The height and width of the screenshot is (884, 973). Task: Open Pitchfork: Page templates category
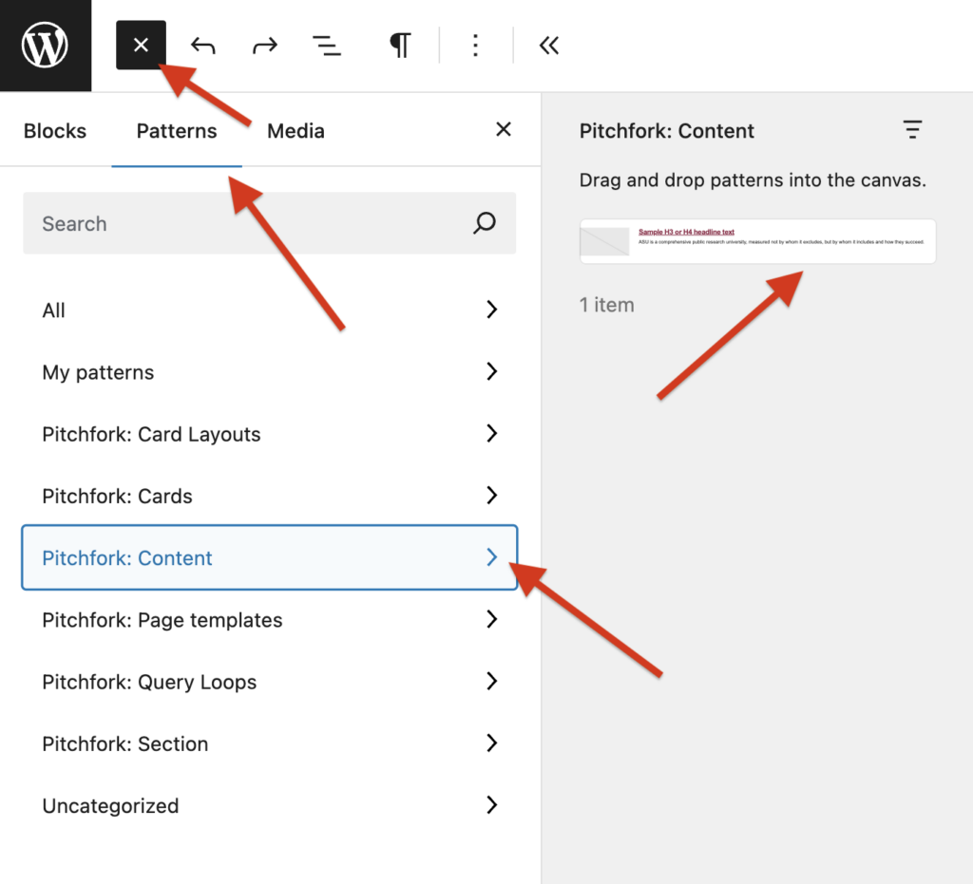(269, 620)
